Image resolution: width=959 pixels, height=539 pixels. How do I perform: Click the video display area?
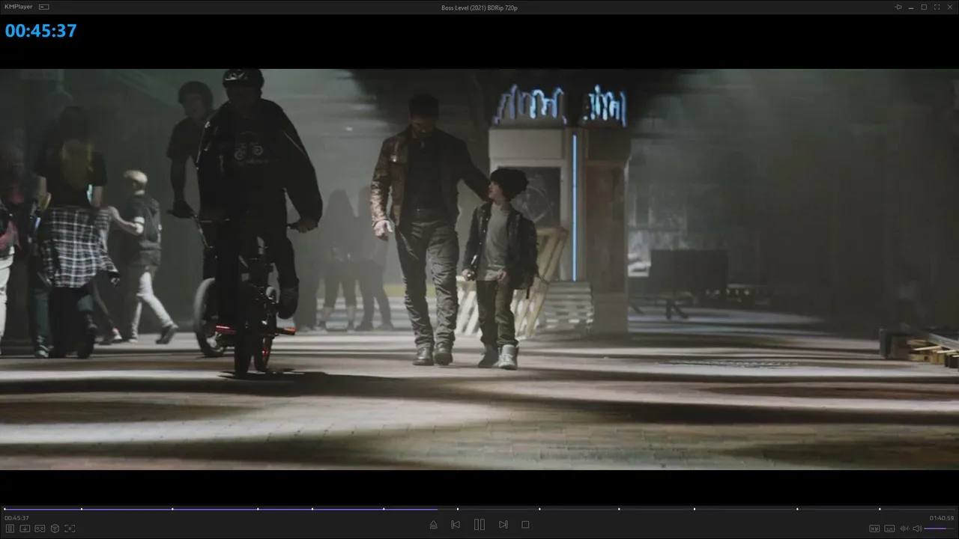(479, 269)
